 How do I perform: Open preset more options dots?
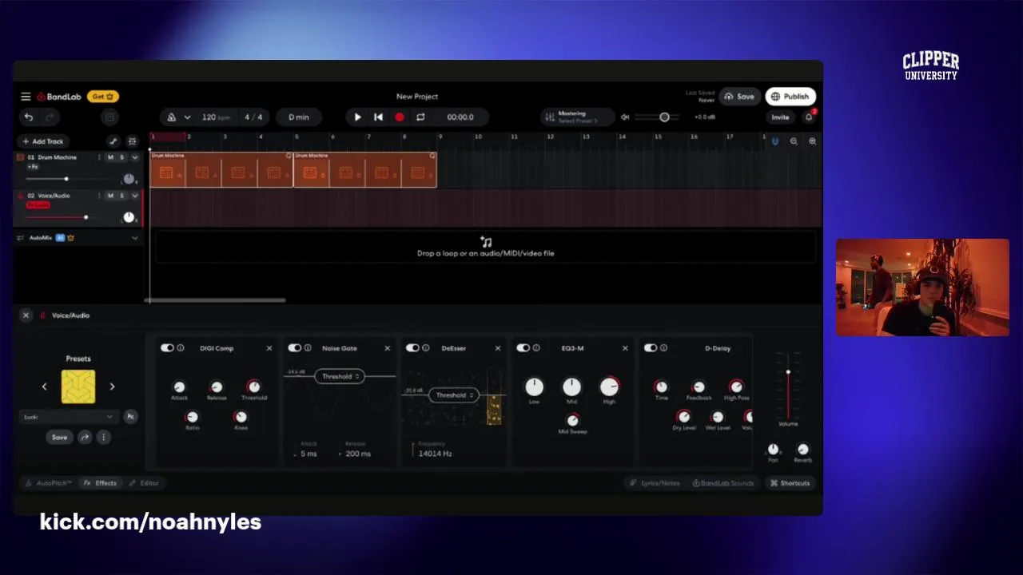pyautogui.click(x=103, y=438)
